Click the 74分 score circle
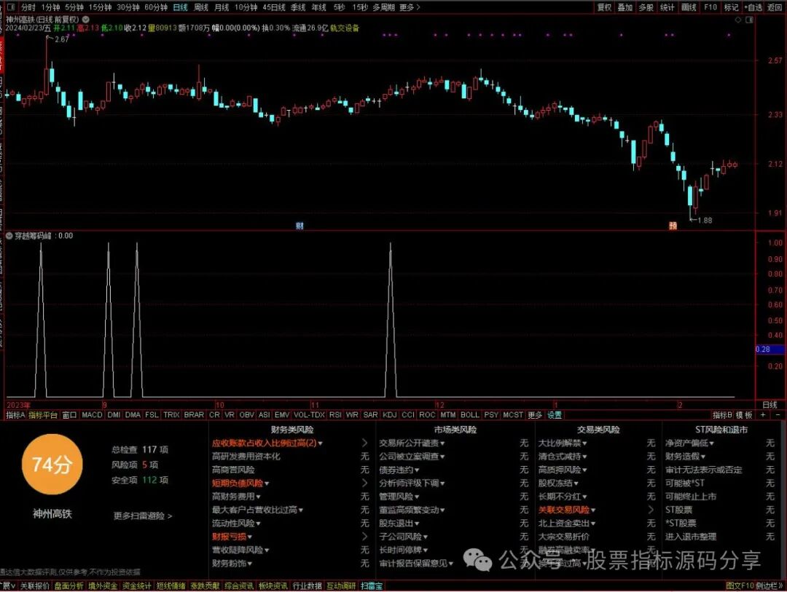The height and width of the screenshot is (592, 787). 52,465
